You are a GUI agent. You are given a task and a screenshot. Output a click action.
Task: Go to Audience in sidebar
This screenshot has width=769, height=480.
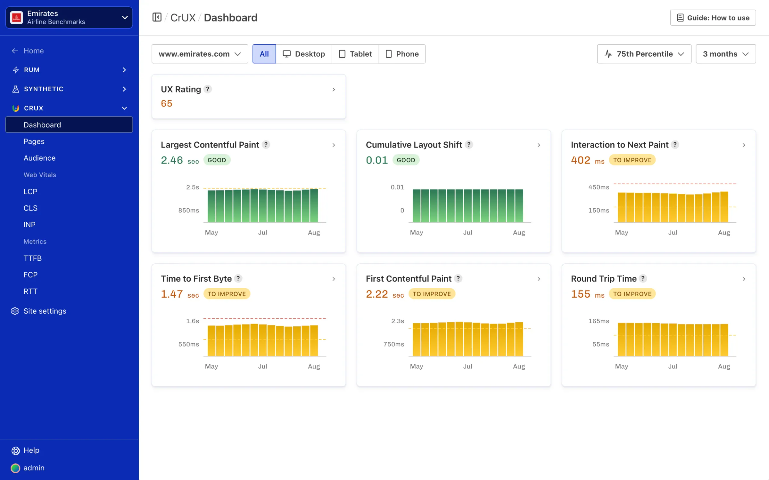pos(39,158)
